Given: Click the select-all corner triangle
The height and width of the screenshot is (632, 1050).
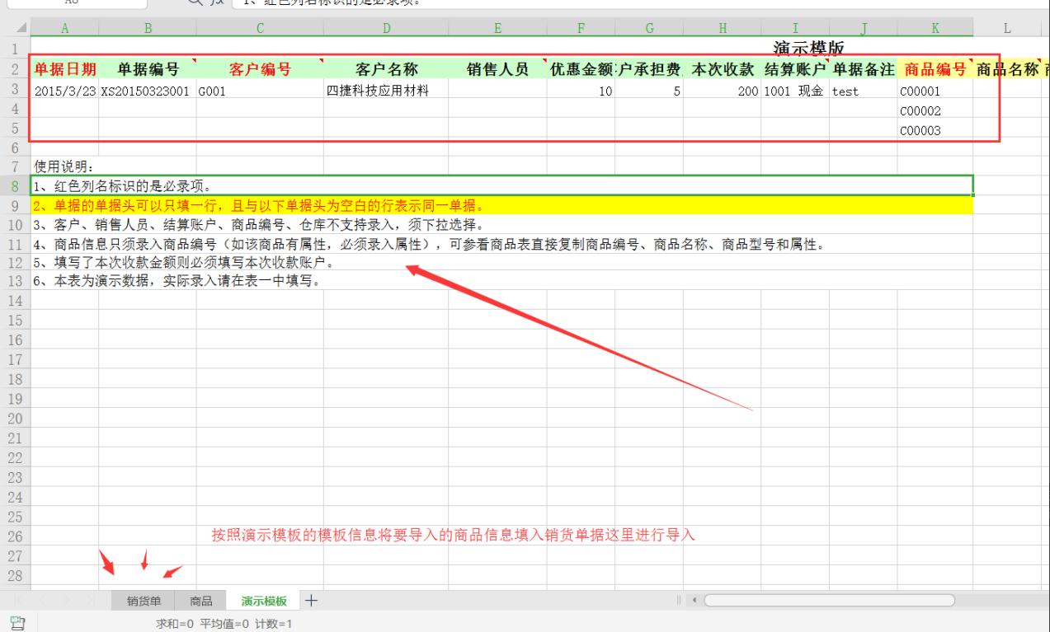Looking at the screenshot, I should pyautogui.click(x=21, y=29).
